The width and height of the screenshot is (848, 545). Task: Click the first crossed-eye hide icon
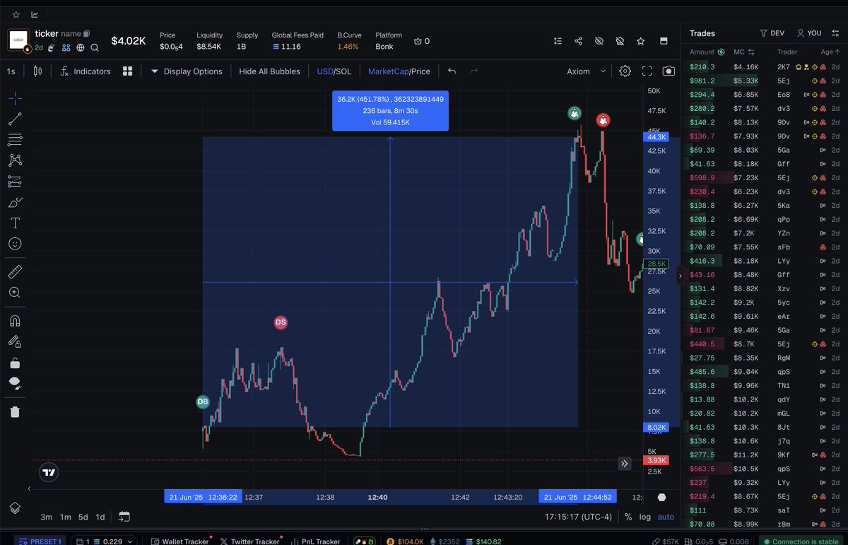click(x=599, y=41)
